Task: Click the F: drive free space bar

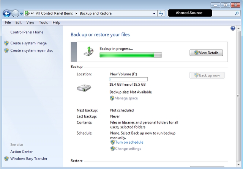Action: coord(128,79)
